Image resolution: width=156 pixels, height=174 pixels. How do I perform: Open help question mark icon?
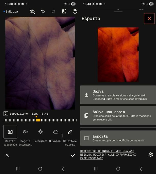click(x=75, y=12)
